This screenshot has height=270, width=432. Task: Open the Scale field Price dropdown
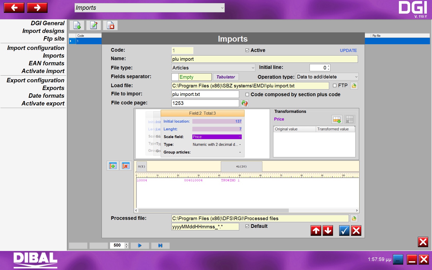pyautogui.click(x=217, y=137)
